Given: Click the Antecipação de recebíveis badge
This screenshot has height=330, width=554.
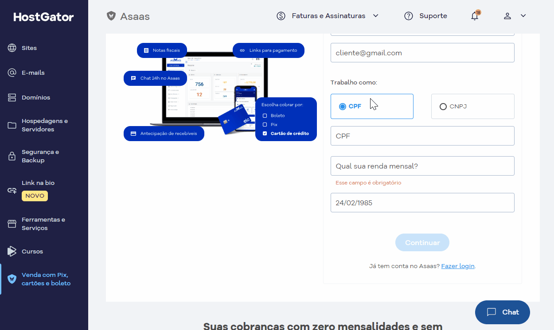Looking at the screenshot, I should coord(164,134).
